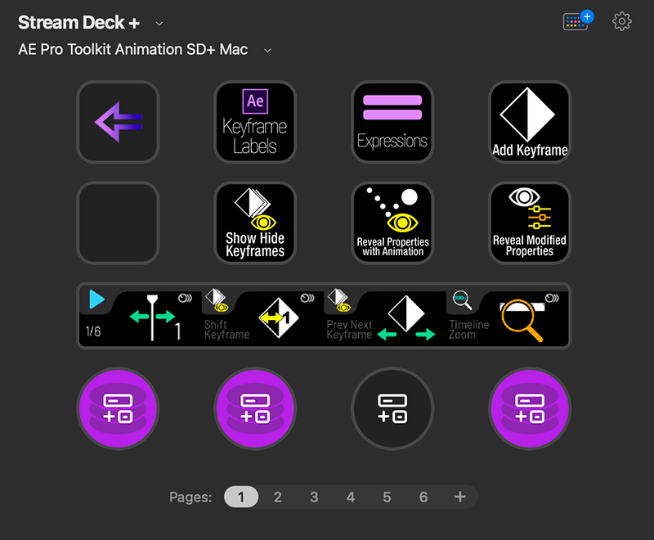Click the Timeline Zoom label

click(x=468, y=330)
